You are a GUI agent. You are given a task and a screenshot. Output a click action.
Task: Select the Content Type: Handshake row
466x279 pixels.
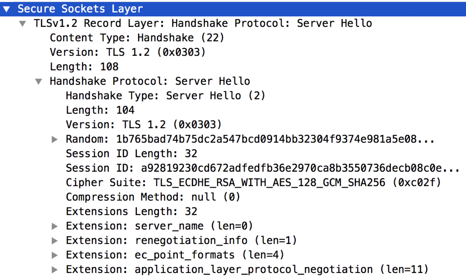click(x=137, y=38)
